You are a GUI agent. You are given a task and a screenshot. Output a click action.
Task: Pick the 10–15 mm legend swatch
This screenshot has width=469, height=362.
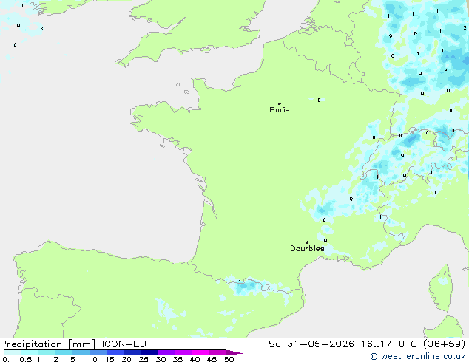(98, 352)
